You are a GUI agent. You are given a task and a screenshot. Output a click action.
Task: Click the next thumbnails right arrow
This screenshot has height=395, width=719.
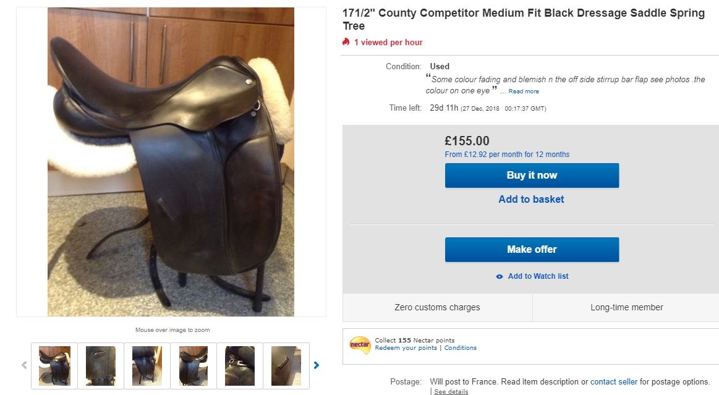coord(317,365)
